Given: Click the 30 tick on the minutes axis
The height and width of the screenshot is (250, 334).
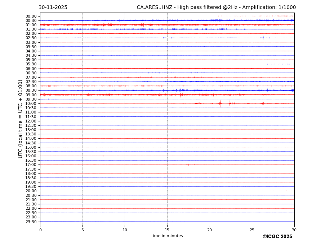Looking at the screenshot, I should [294, 230].
